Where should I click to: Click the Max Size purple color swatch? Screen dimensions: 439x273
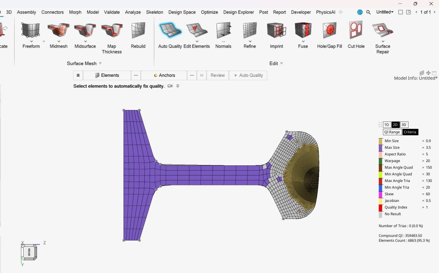coord(380,148)
